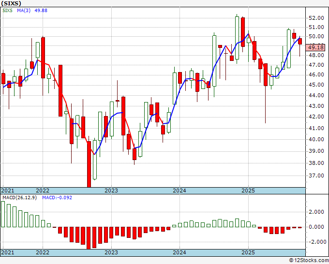Click the SIXS legend label
The image size is (329, 264).
(x=8, y=10)
